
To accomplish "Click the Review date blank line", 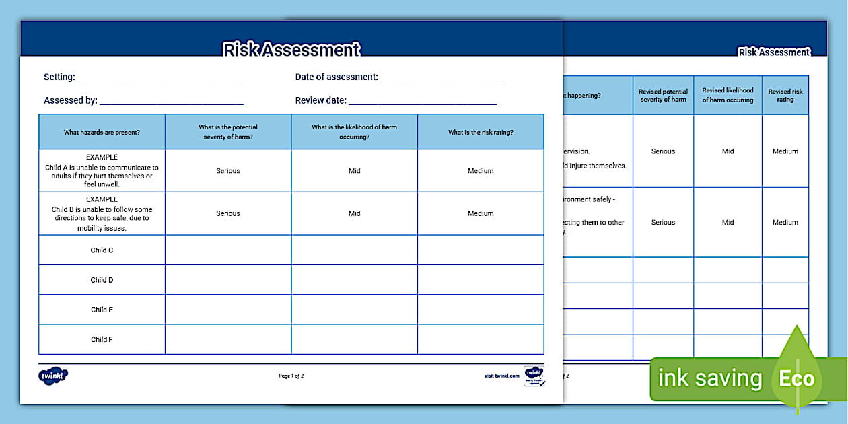I will [x=424, y=100].
